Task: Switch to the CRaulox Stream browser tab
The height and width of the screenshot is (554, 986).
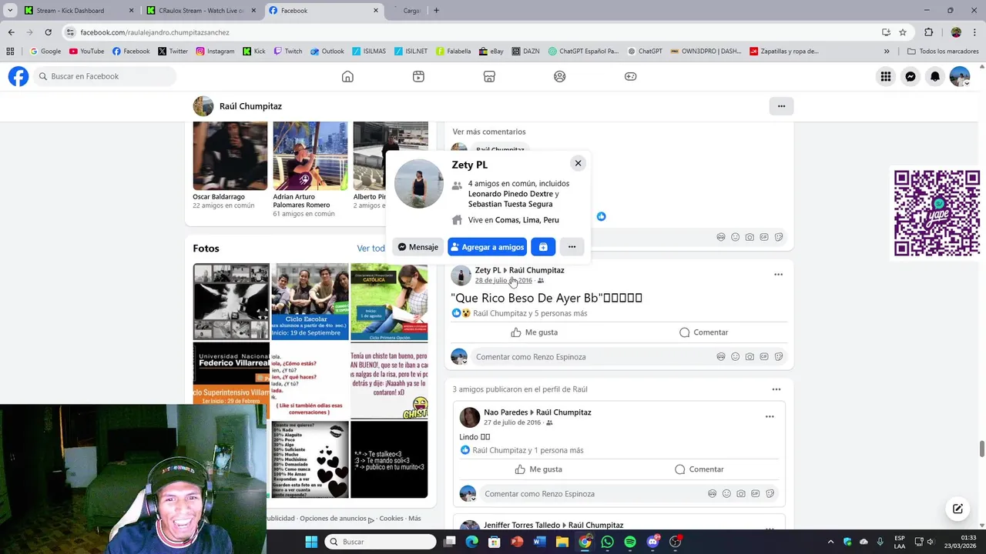Action: (200, 11)
